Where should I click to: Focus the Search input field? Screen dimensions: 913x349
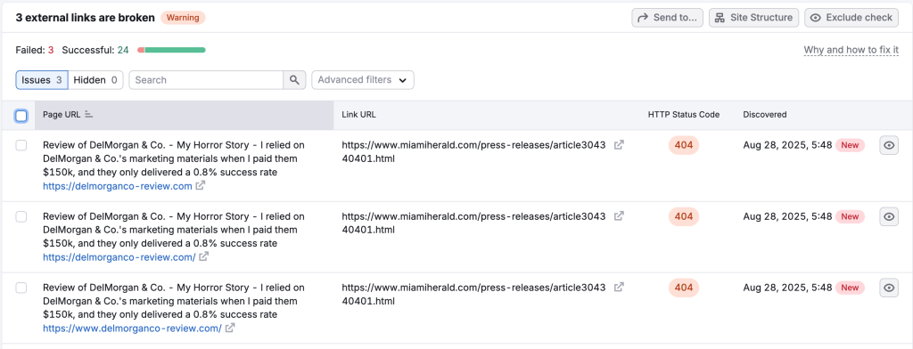[x=206, y=80]
